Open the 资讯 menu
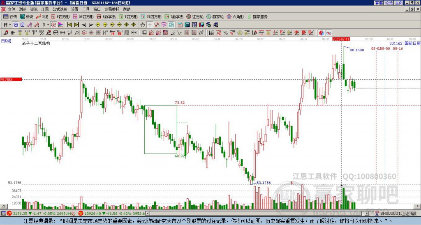Screen dimensions: 421x225 34,9
